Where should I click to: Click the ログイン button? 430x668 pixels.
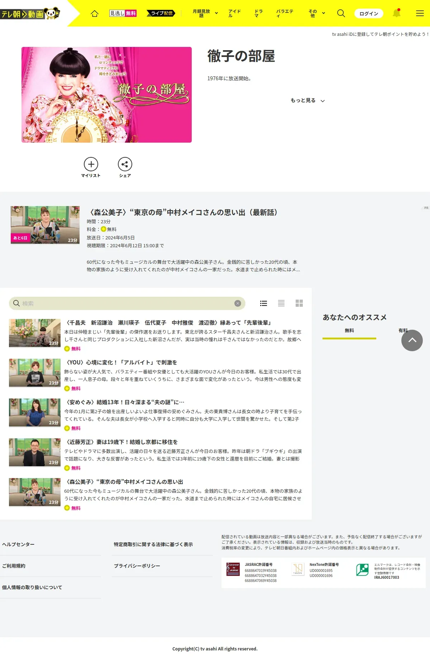click(x=369, y=14)
